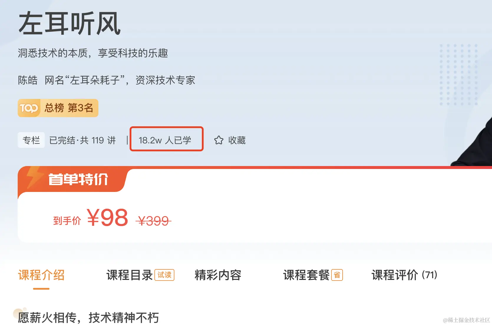
Task: Click the 省 badge beside 课程套餐
Action: point(337,275)
